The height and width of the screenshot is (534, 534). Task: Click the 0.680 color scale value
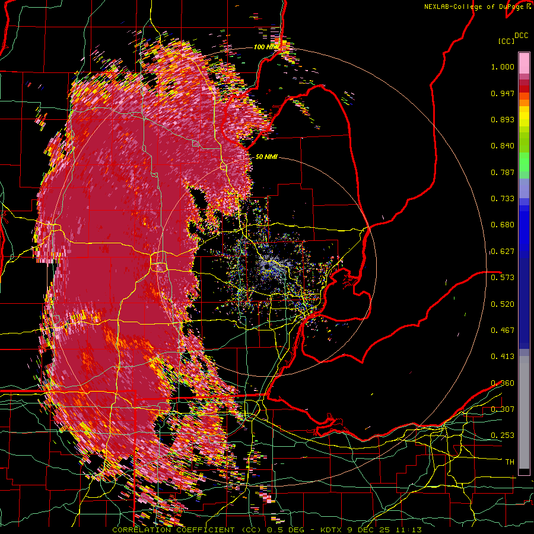[x=503, y=225]
